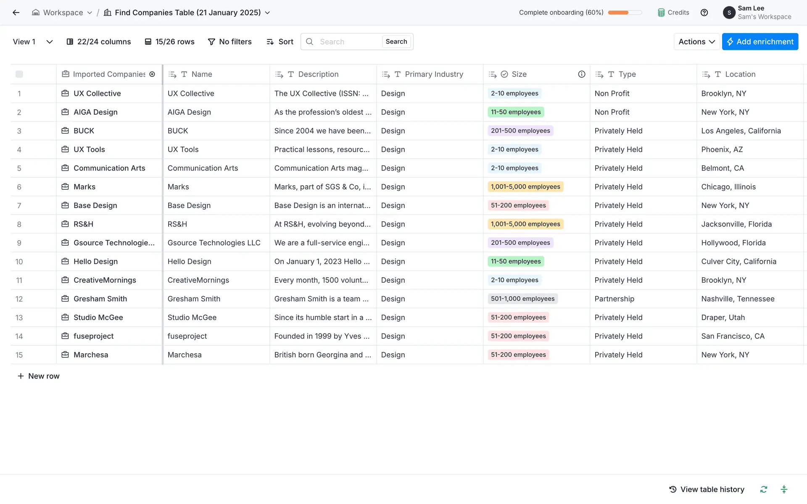The height and width of the screenshot is (504, 807).
Task: Click the onboarding progress bar
Action: [x=625, y=13]
